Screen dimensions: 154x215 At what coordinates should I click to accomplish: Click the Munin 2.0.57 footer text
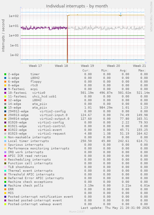(x=77, y=212)
